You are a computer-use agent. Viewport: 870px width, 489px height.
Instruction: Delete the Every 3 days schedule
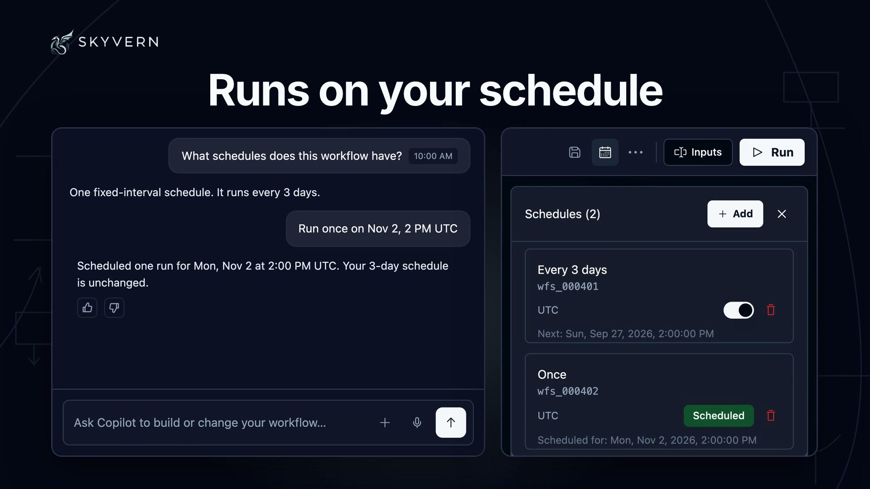click(771, 310)
